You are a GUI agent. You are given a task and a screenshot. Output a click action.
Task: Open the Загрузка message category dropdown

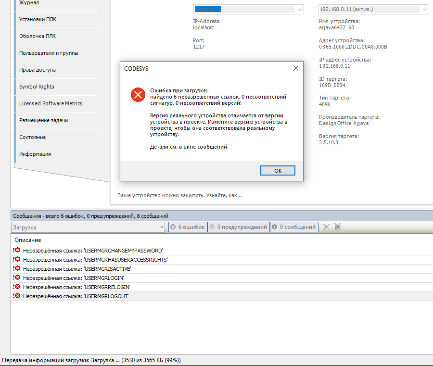[x=162, y=227]
